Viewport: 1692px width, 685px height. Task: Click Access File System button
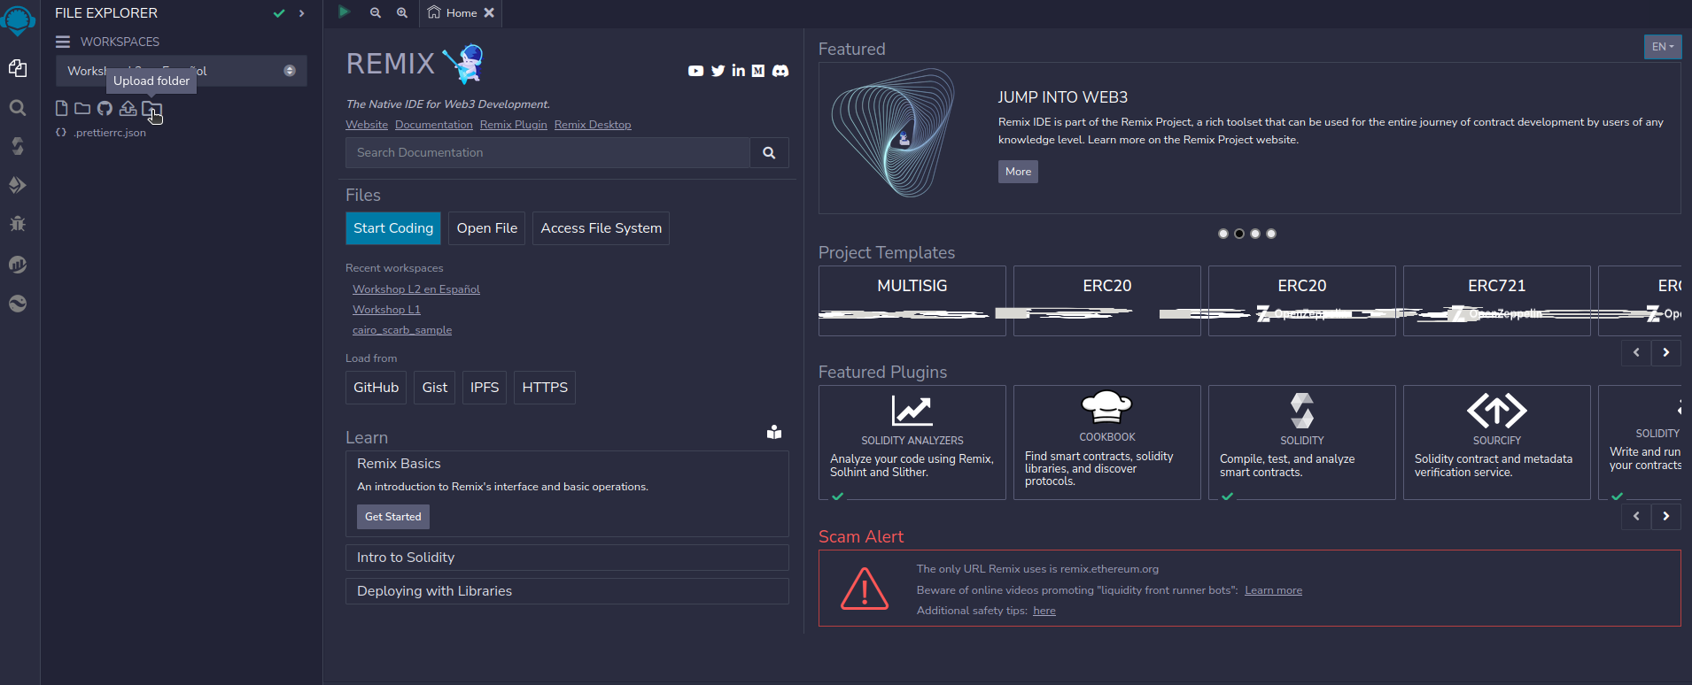click(601, 228)
